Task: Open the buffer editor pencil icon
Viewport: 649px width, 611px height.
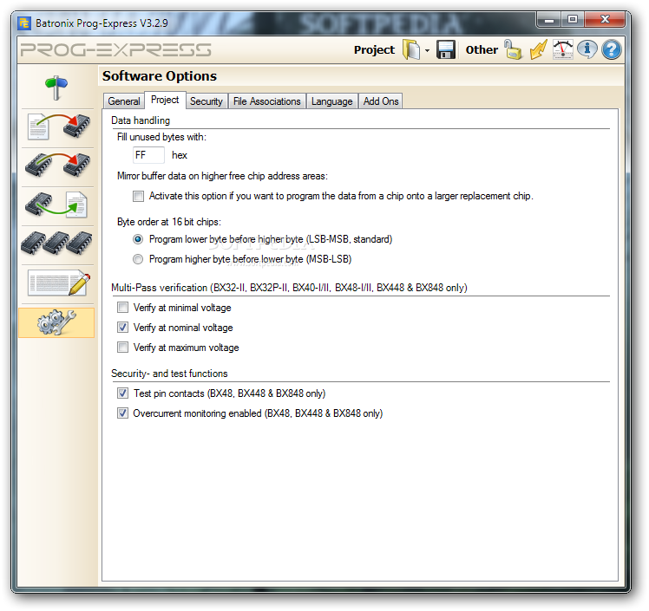Action: (x=59, y=283)
